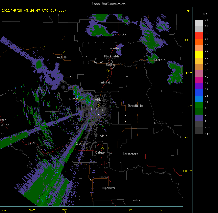Screen dimensions: 218x213
Task: Click the dBZ legend heading
Action: (205, 14)
